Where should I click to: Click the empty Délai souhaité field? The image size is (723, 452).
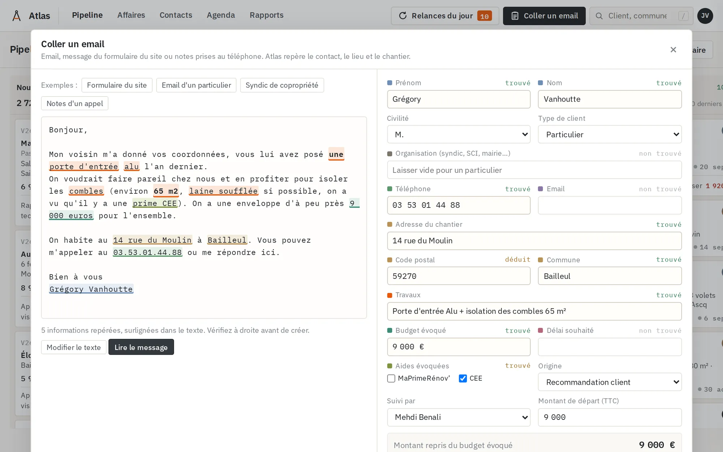610,347
